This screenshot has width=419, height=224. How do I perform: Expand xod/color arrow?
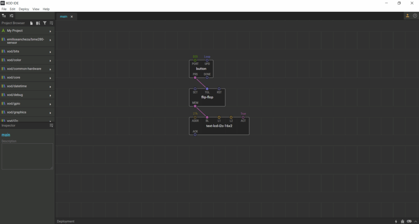pyautogui.click(x=50, y=61)
